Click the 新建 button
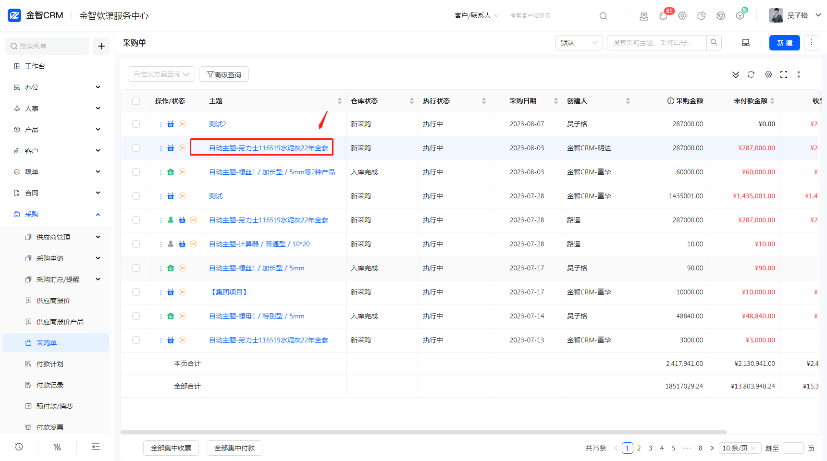 coord(785,43)
